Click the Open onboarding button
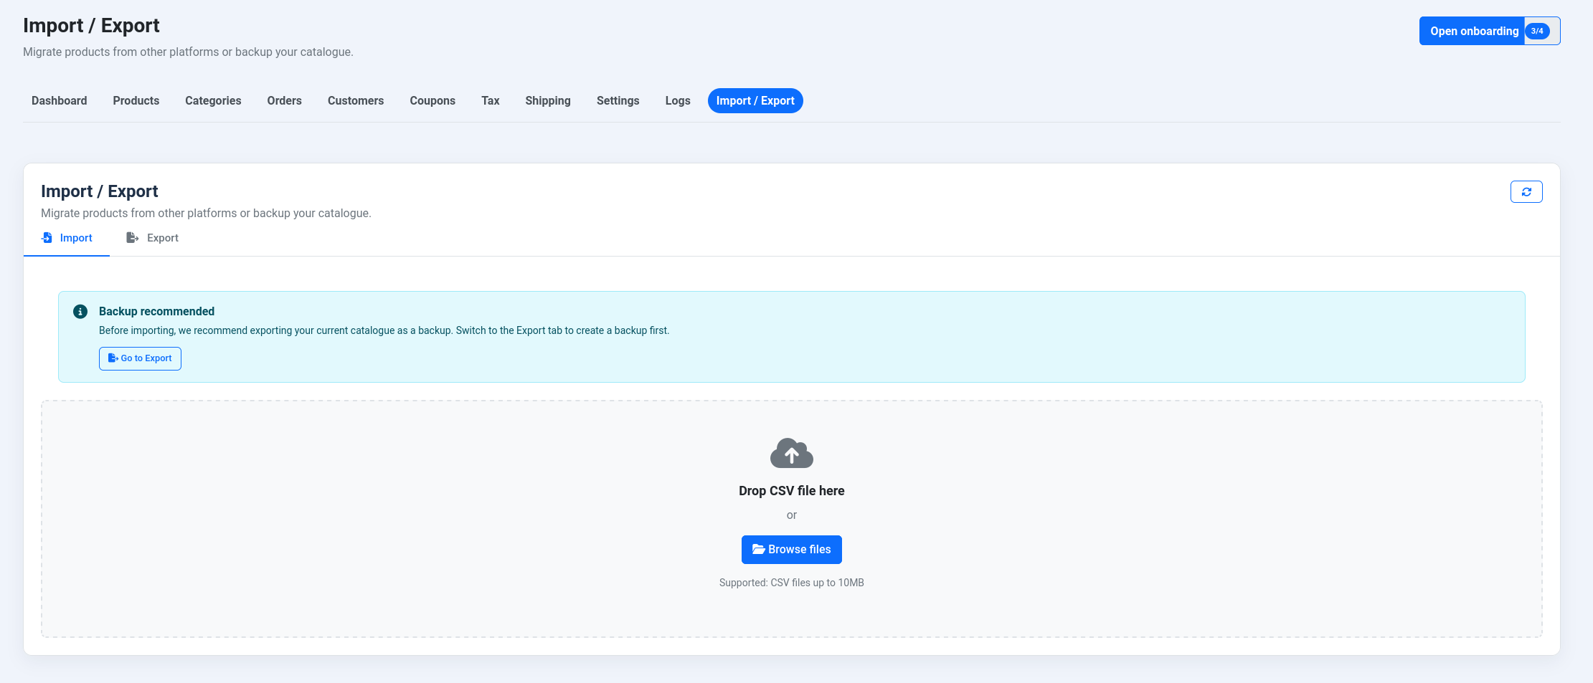The height and width of the screenshot is (683, 1593). click(x=1473, y=31)
